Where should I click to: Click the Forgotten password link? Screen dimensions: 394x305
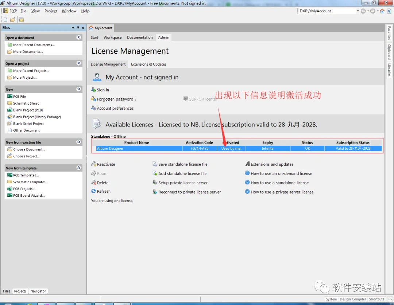pos(117,99)
